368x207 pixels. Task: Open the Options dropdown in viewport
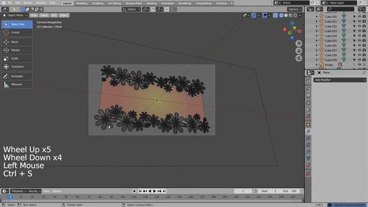click(x=295, y=9)
